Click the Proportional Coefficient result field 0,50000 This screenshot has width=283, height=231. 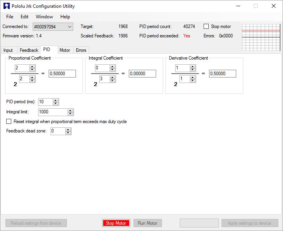pos(62,74)
